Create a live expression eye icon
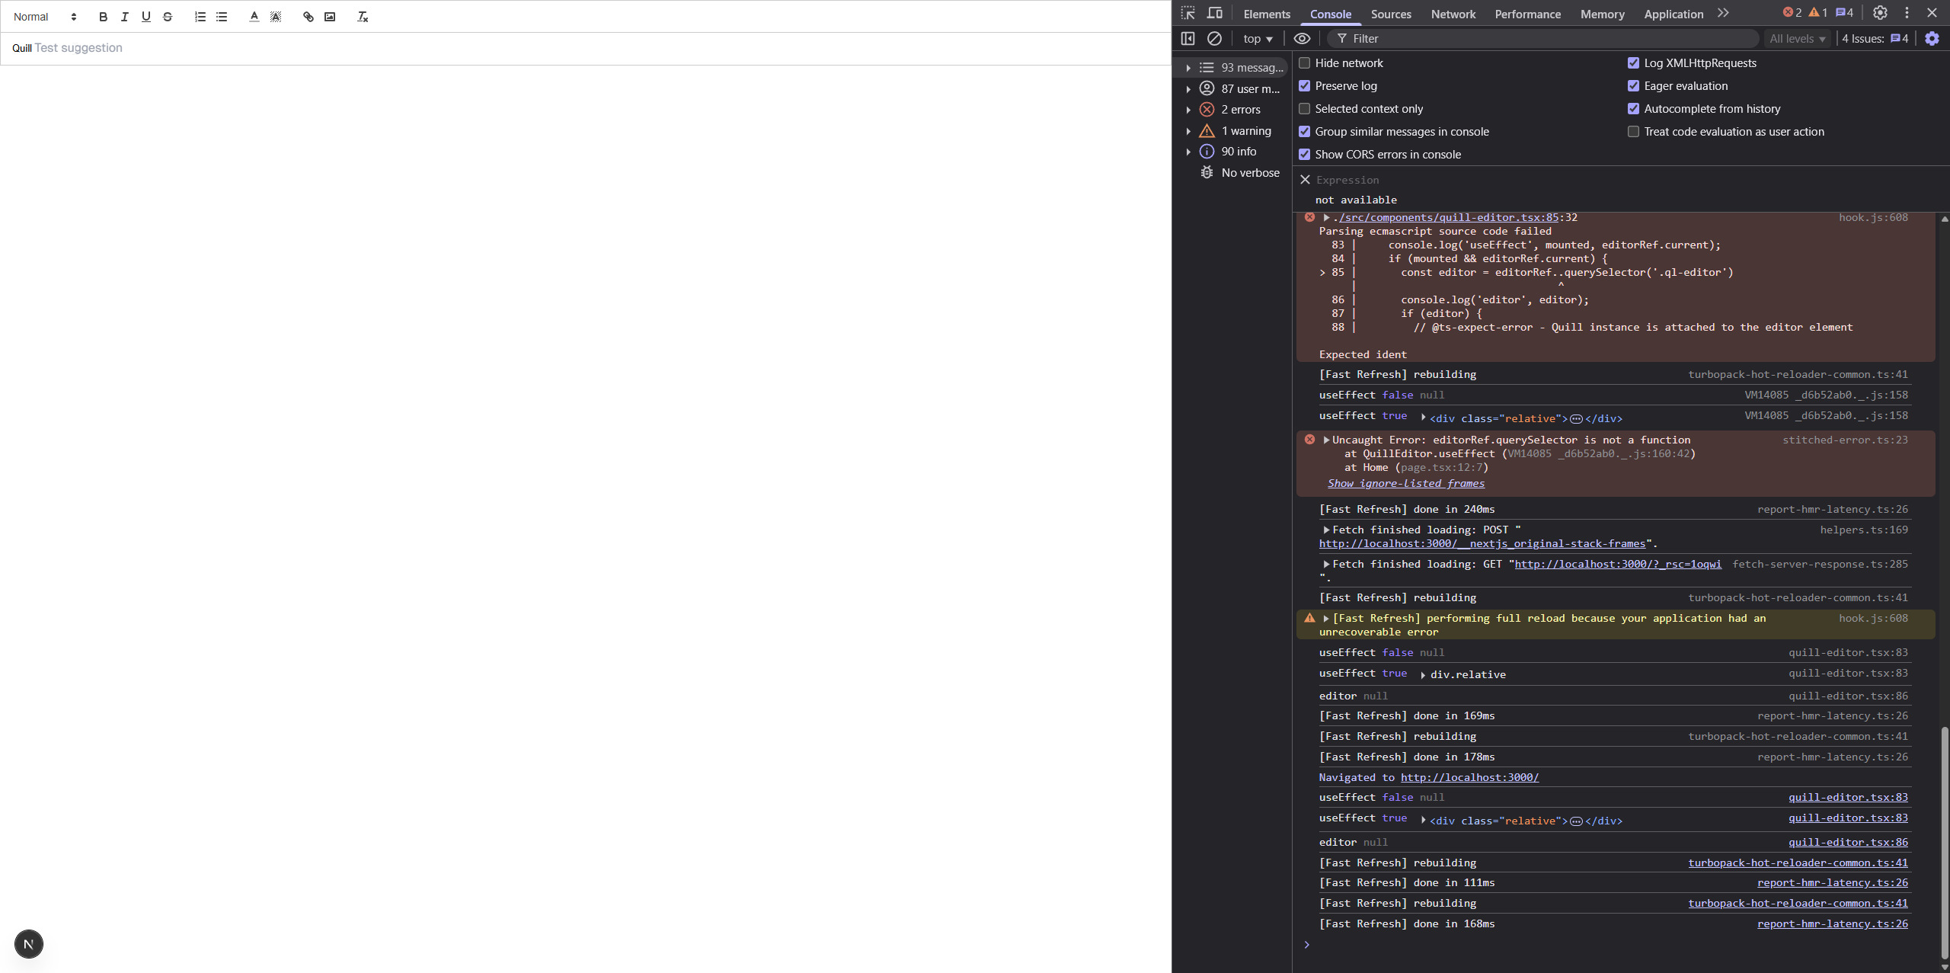 1303,38
